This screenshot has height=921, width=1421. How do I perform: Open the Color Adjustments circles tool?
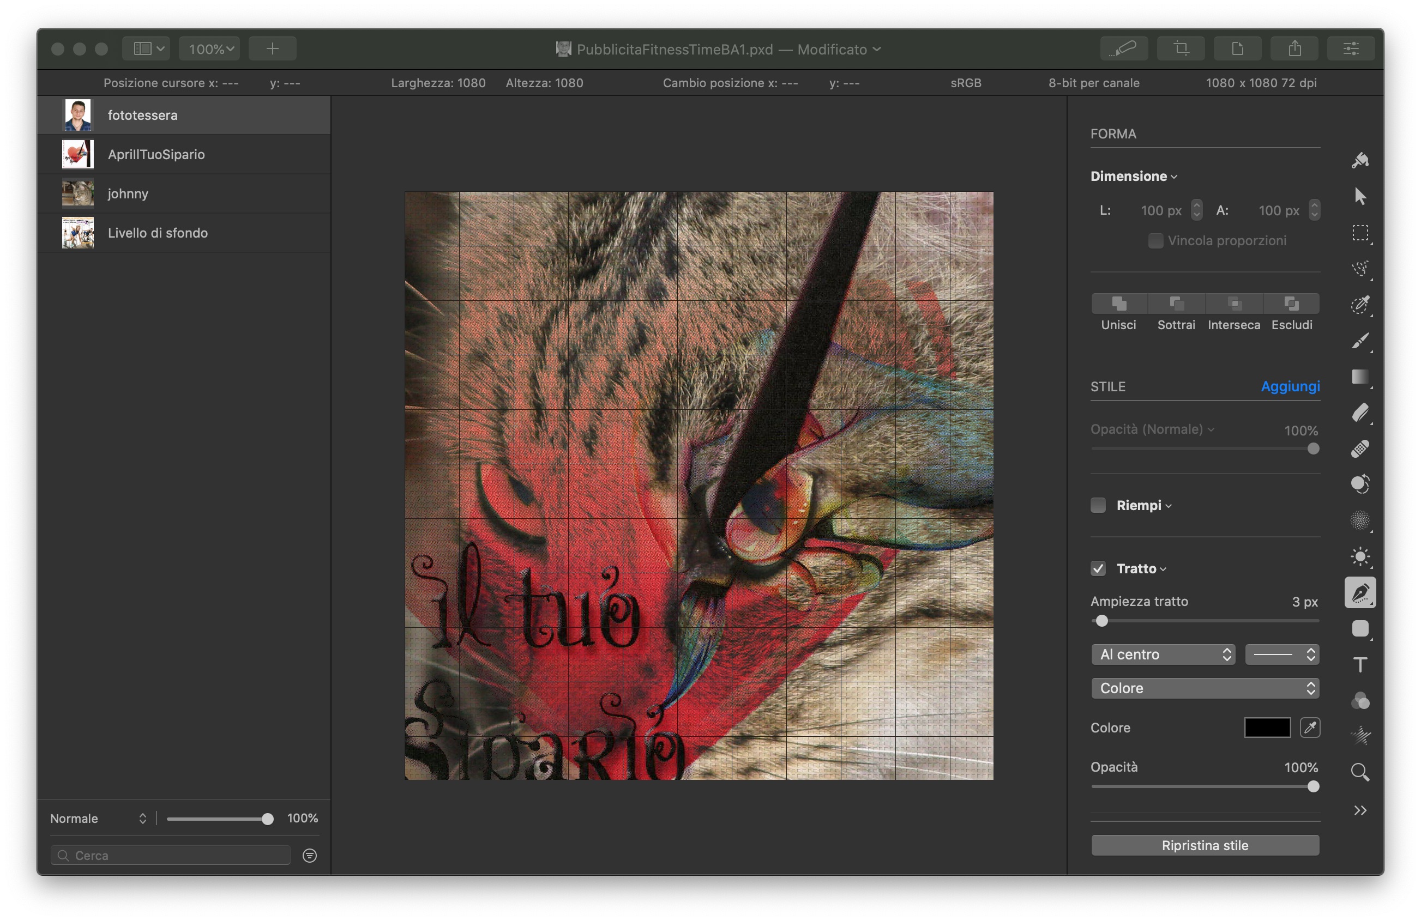pyautogui.click(x=1359, y=701)
